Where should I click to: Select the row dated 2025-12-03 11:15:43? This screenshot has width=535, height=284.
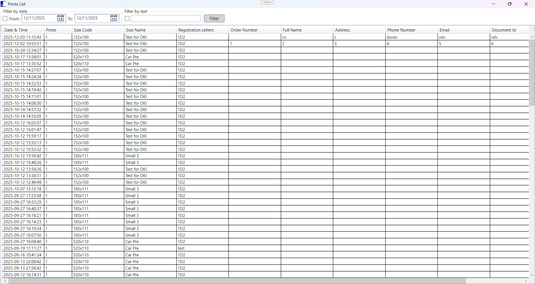pos(22,37)
